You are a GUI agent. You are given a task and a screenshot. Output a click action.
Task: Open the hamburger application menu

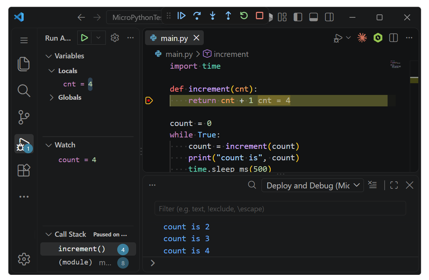coord(24,40)
